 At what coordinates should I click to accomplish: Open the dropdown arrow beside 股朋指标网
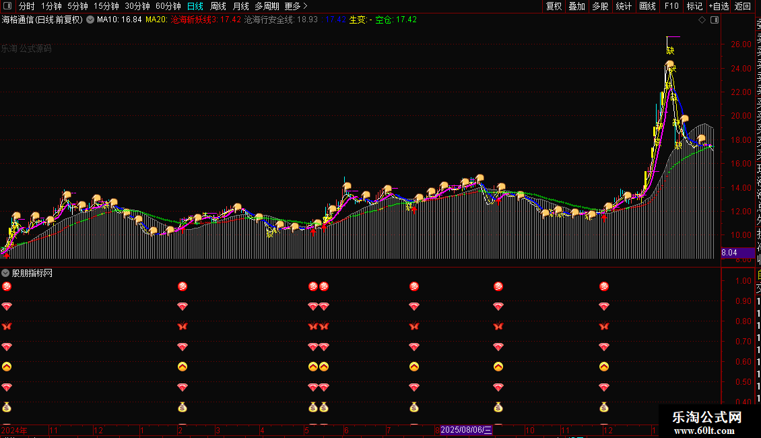click(x=5, y=273)
